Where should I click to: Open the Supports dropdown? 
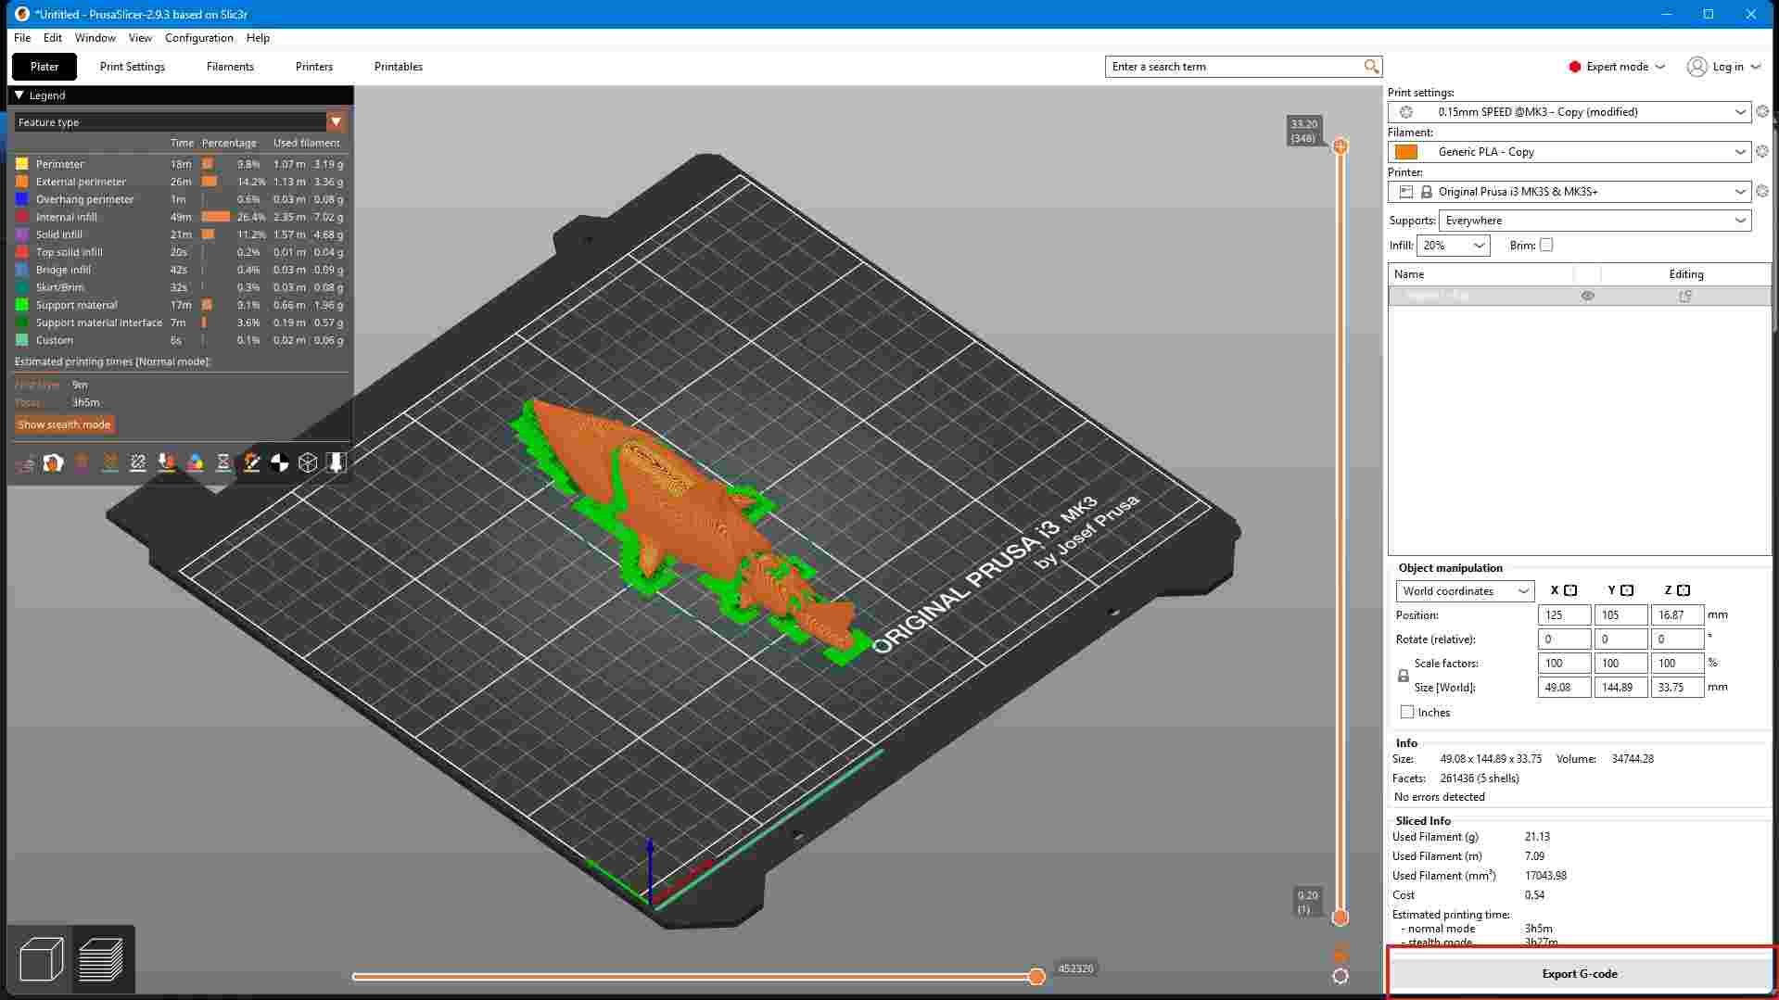click(1595, 221)
